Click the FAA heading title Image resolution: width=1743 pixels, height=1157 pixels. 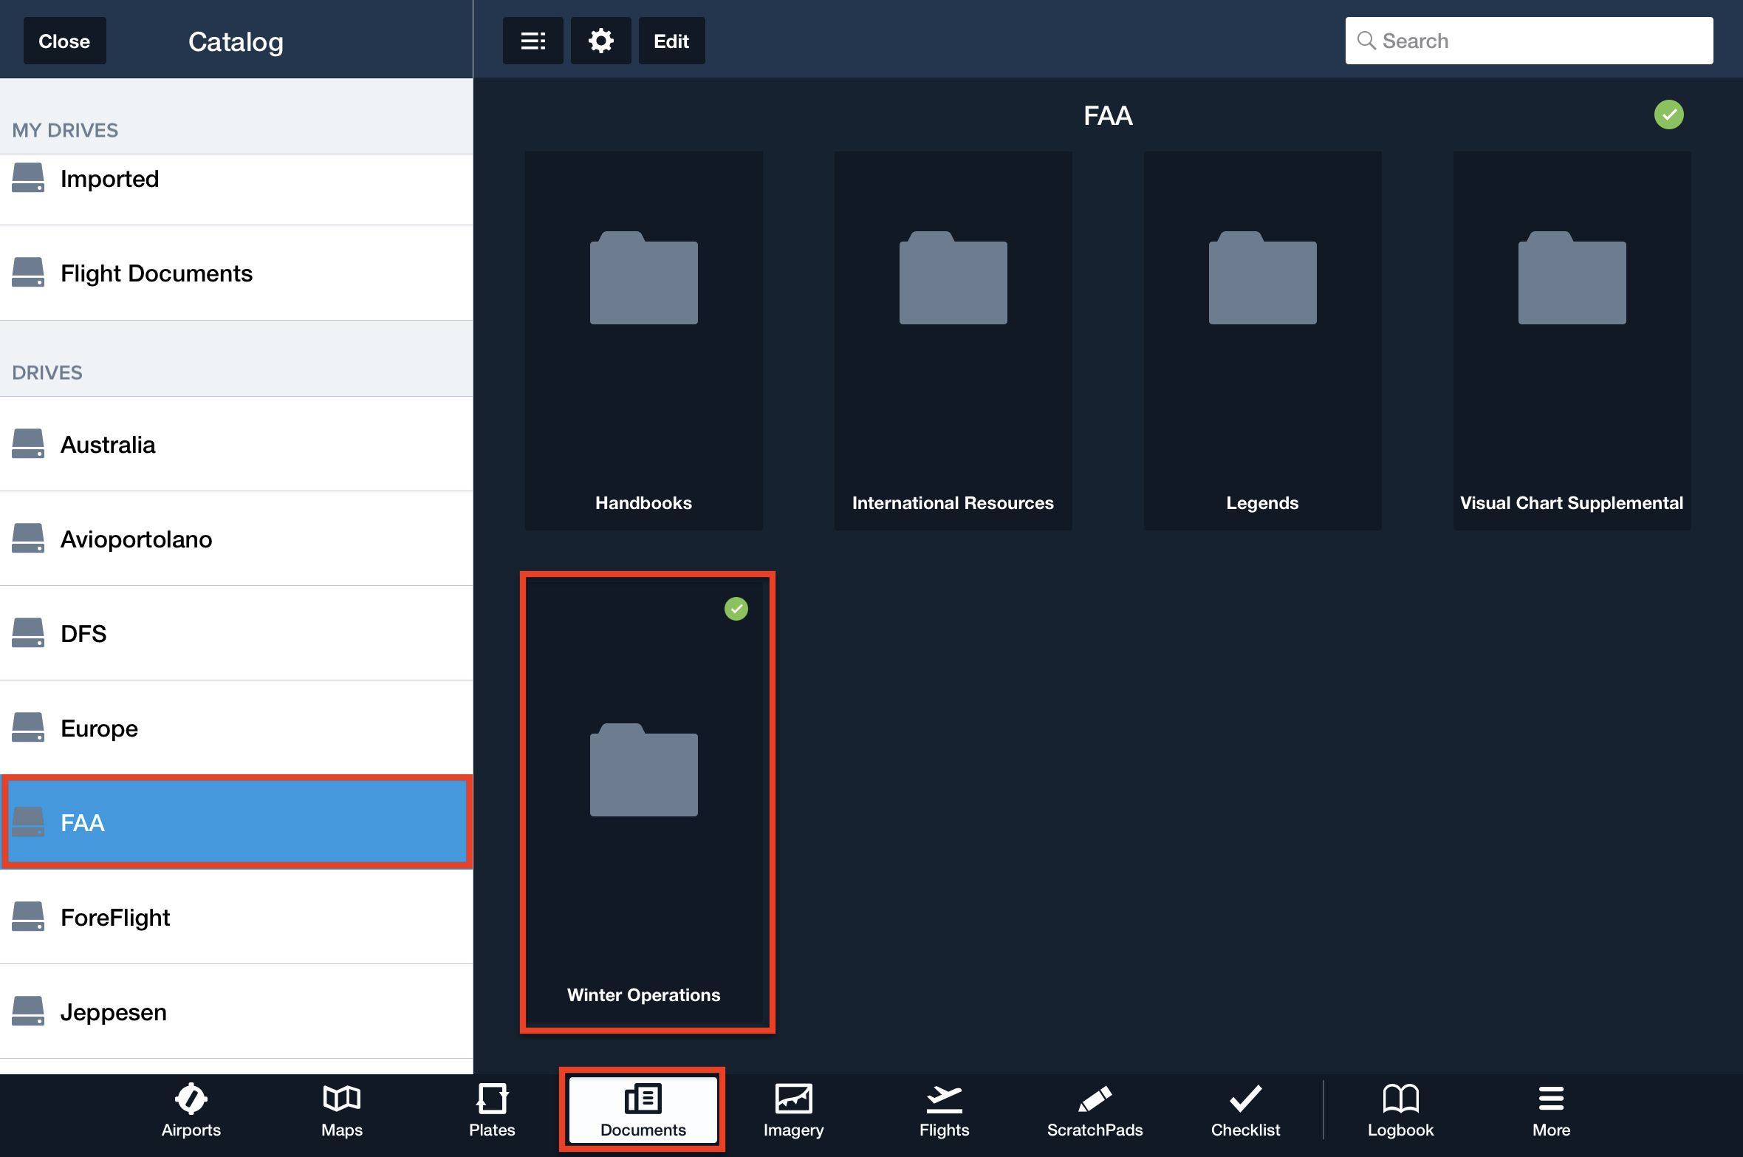pos(1108,116)
